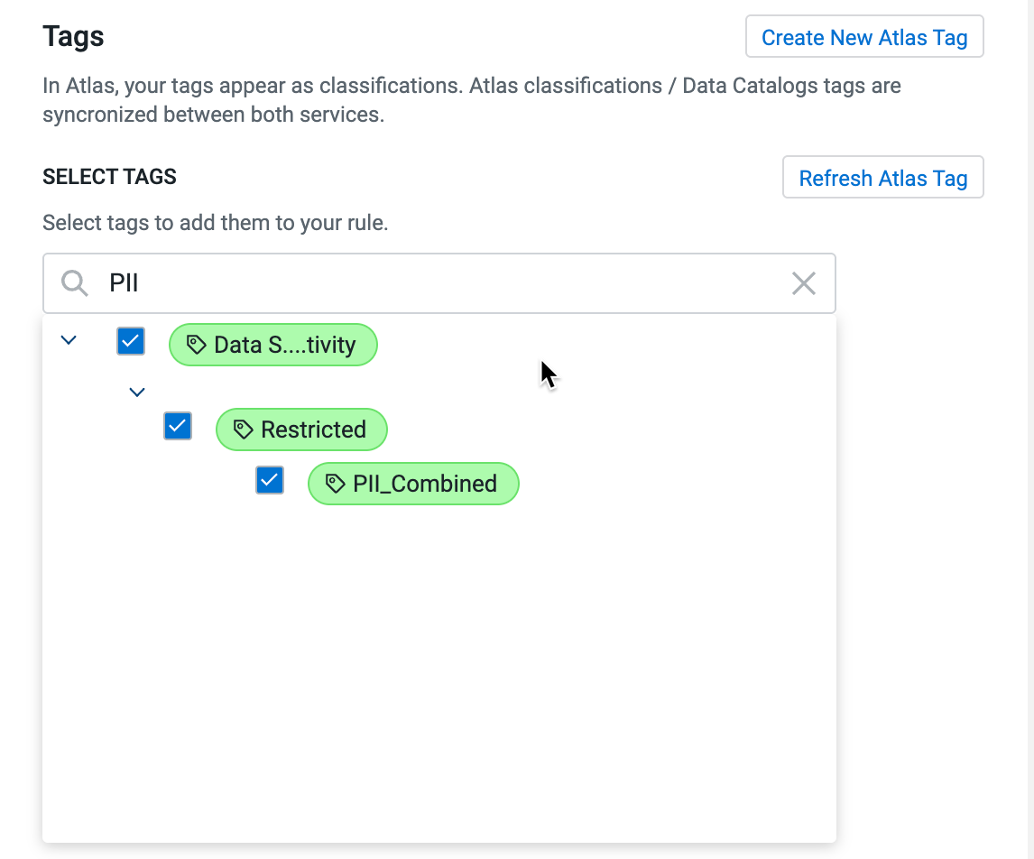Click the SELECT TAGS subheading
Image resolution: width=1034 pixels, height=859 pixels.
click(x=109, y=177)
